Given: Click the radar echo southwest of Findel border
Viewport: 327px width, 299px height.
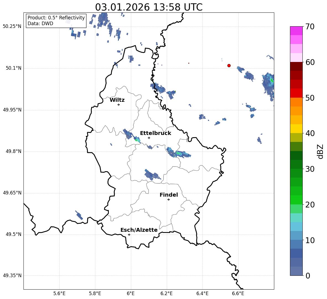Looking at the screenshot, I should tap(79, 215).
